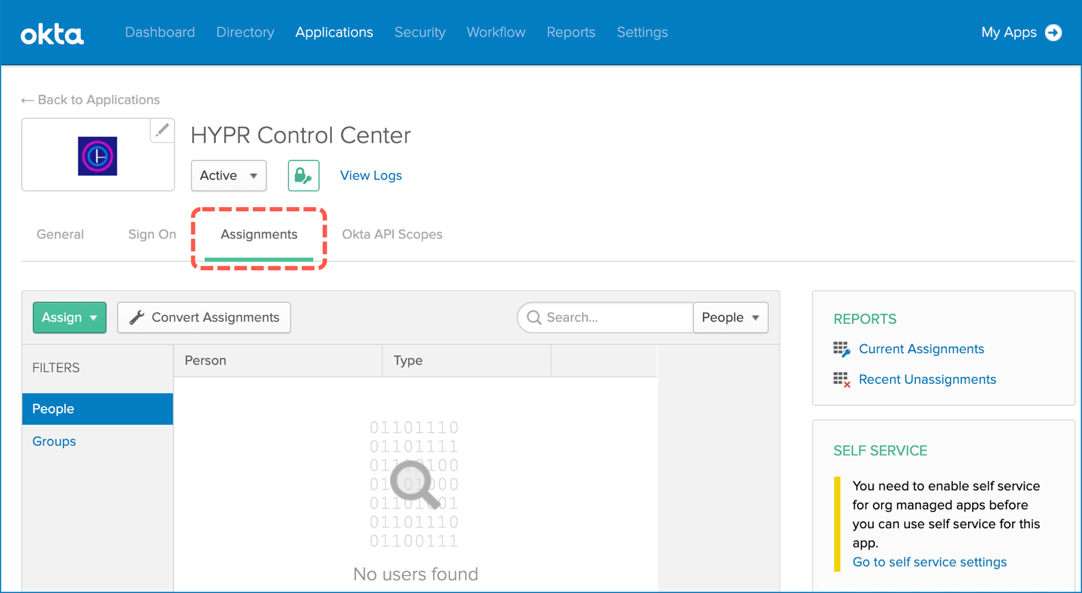Screen dimensions: 1082x593
Task: Open the Recent Unassignments report link
Action: [x=927, y=380]
